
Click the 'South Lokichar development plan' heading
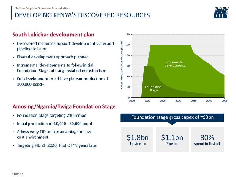pyautogui.click(x=53, y=35)
